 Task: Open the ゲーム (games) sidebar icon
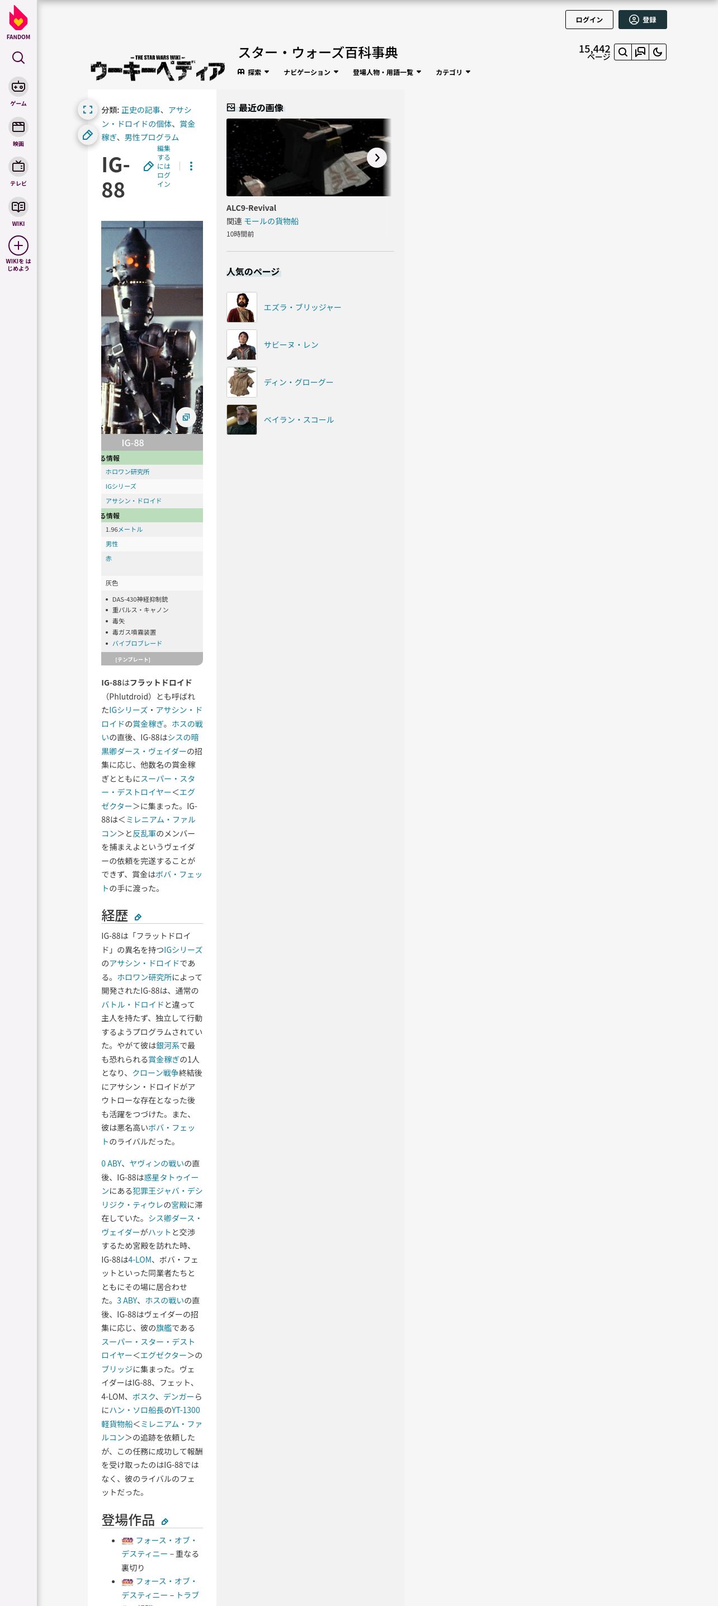point(18,87)
